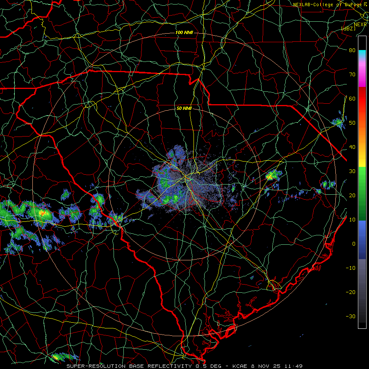Click the cyan top band of the colorbar
Viewport: 369px width, 369px height.
click(x=362, y=54)
